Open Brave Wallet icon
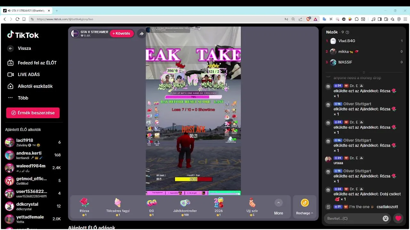The height and width of the screenshot is (230, 410). pos(386,19)
